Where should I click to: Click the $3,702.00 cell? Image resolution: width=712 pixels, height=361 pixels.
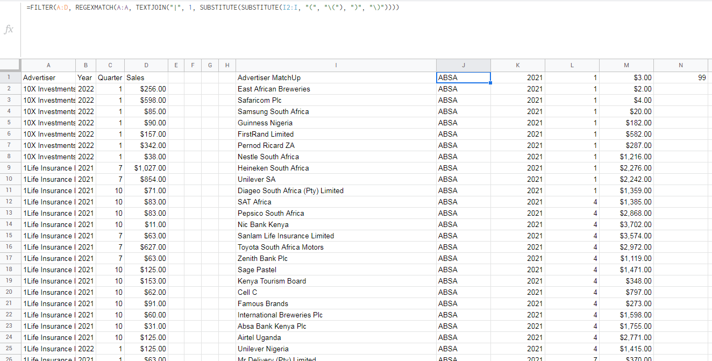pyautogui.click(x=626, y=224)
